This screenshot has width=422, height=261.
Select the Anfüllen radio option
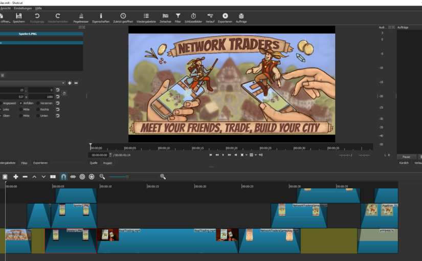click(x=27, y=103)
